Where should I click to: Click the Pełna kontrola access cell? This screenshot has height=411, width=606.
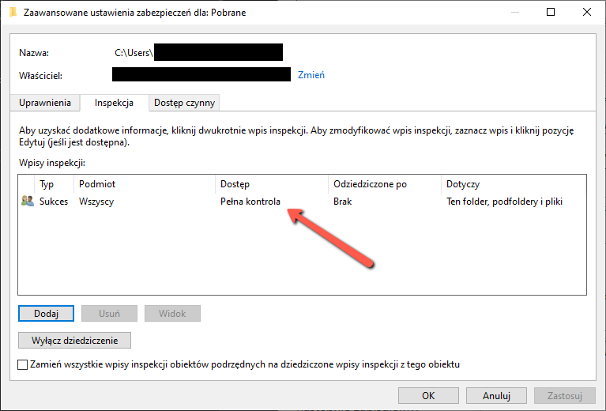pyautogui.click(x=250, y=202)
